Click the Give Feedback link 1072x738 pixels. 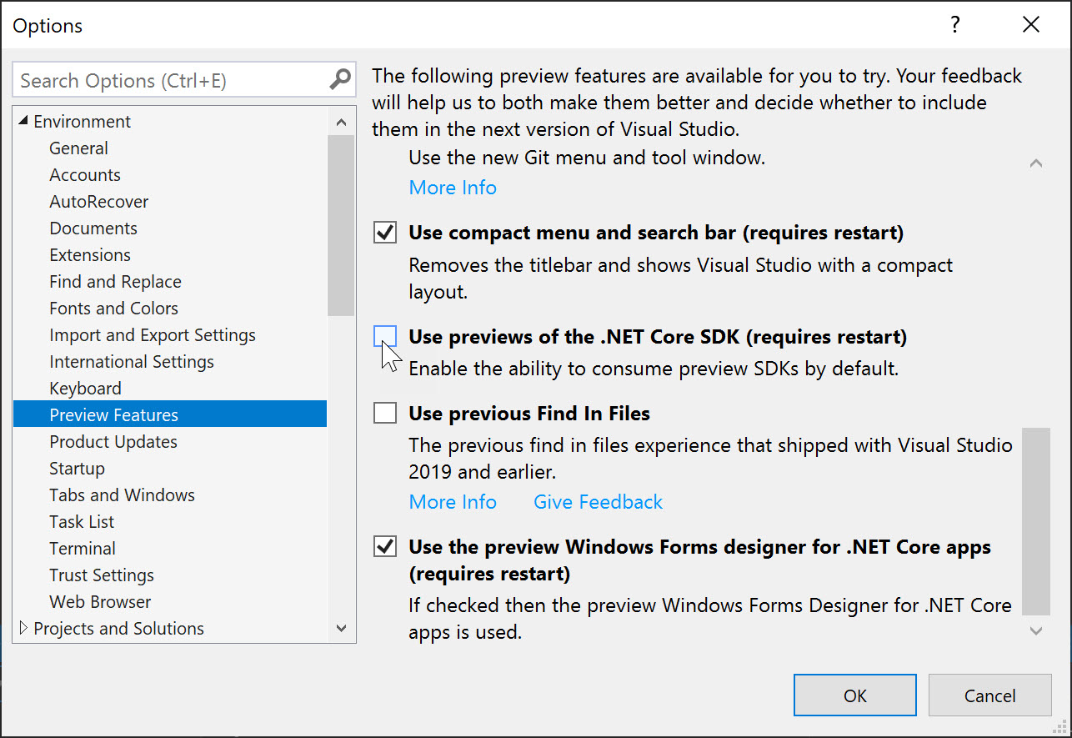(x=598, y=502)
